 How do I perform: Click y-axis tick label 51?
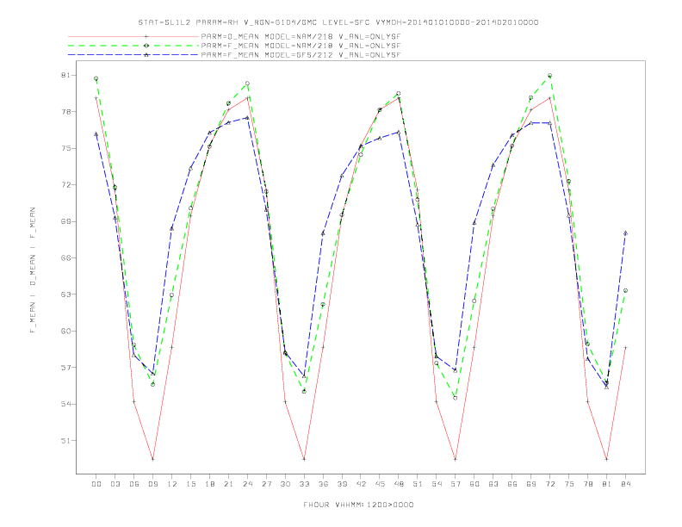click(x=65, y=441)
